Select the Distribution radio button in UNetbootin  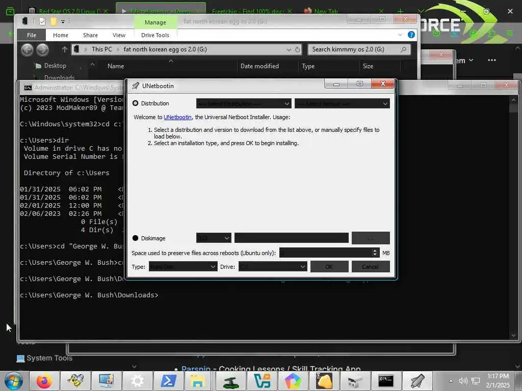point(135,103)
